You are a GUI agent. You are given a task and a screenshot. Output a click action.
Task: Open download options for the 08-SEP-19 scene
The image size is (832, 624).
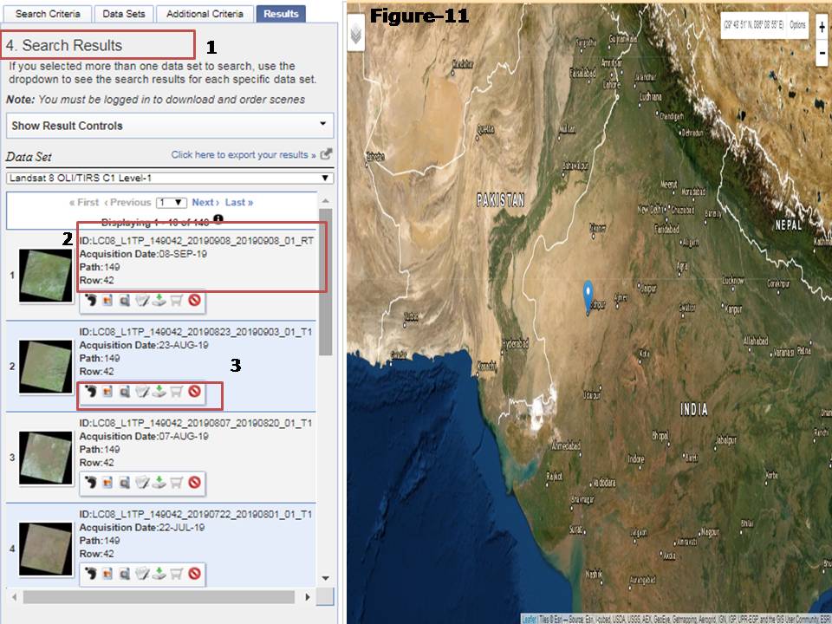tap(159, 301)
